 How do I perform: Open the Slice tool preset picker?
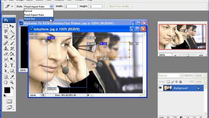click(12, 6)
